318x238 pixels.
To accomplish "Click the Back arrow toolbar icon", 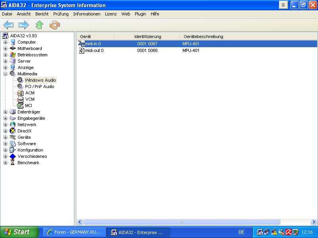I will 8,25.
